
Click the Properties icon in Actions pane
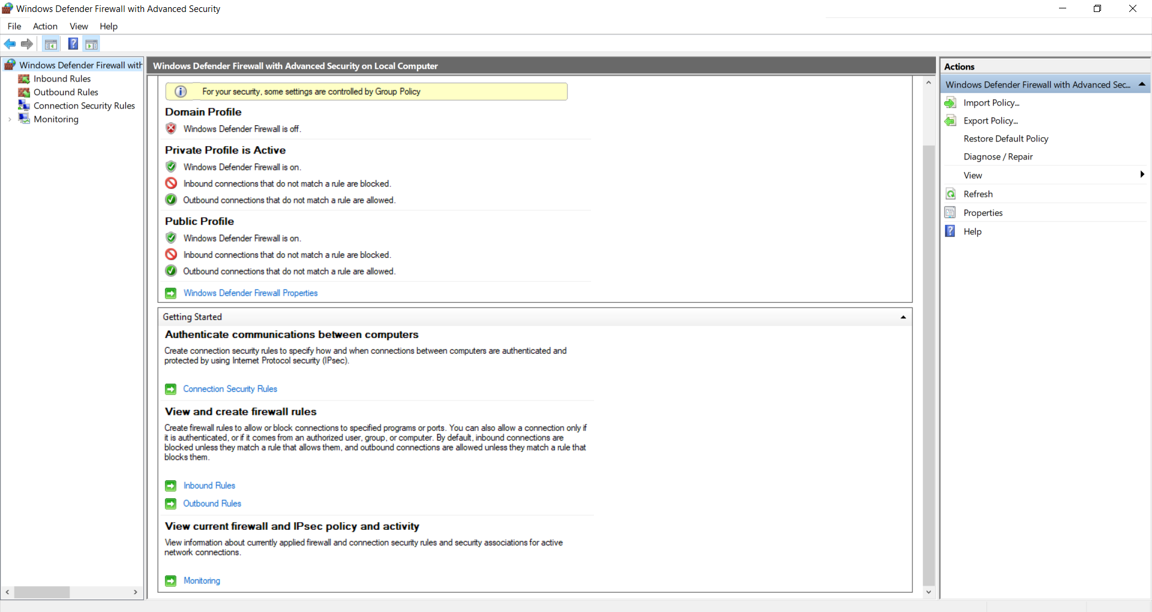tap(950, 213)
